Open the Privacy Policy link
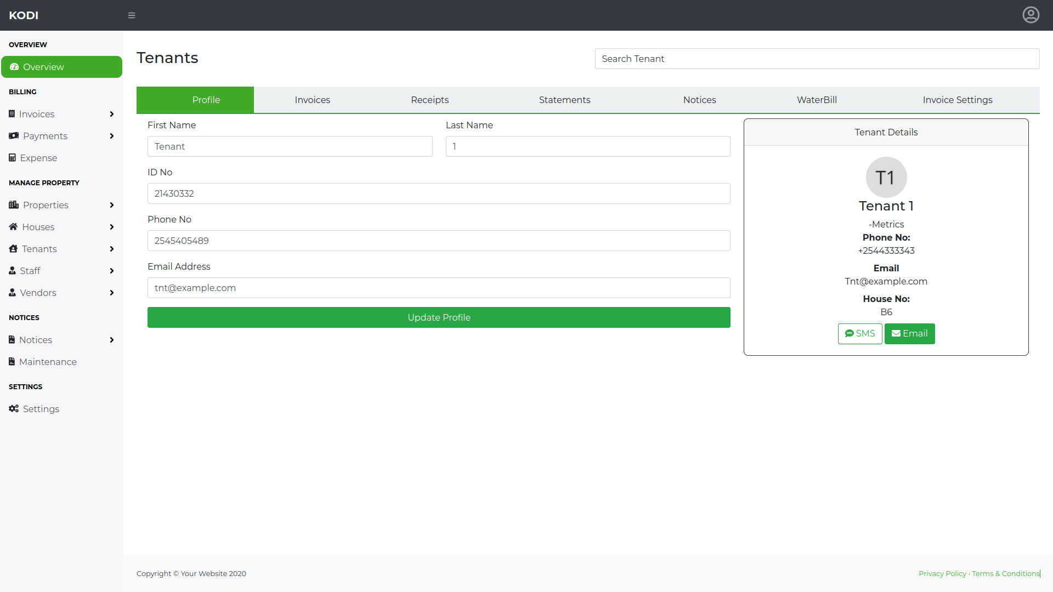1053x592 pixels. [x=942, y=573]
